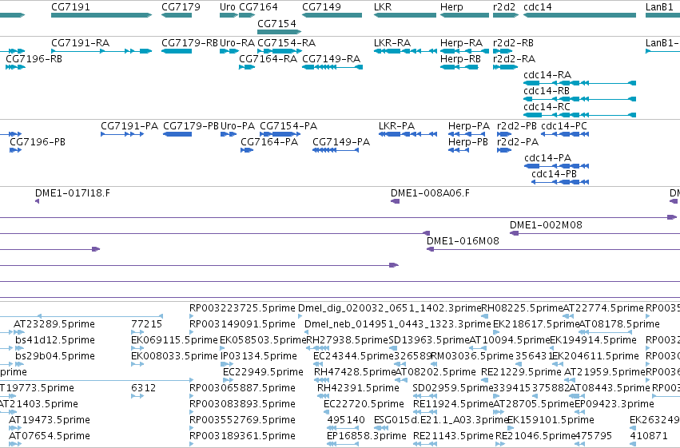This screenshot has width=680, height=448.
Task: Click the CG7179 gene label
Action: coord(181,7)
